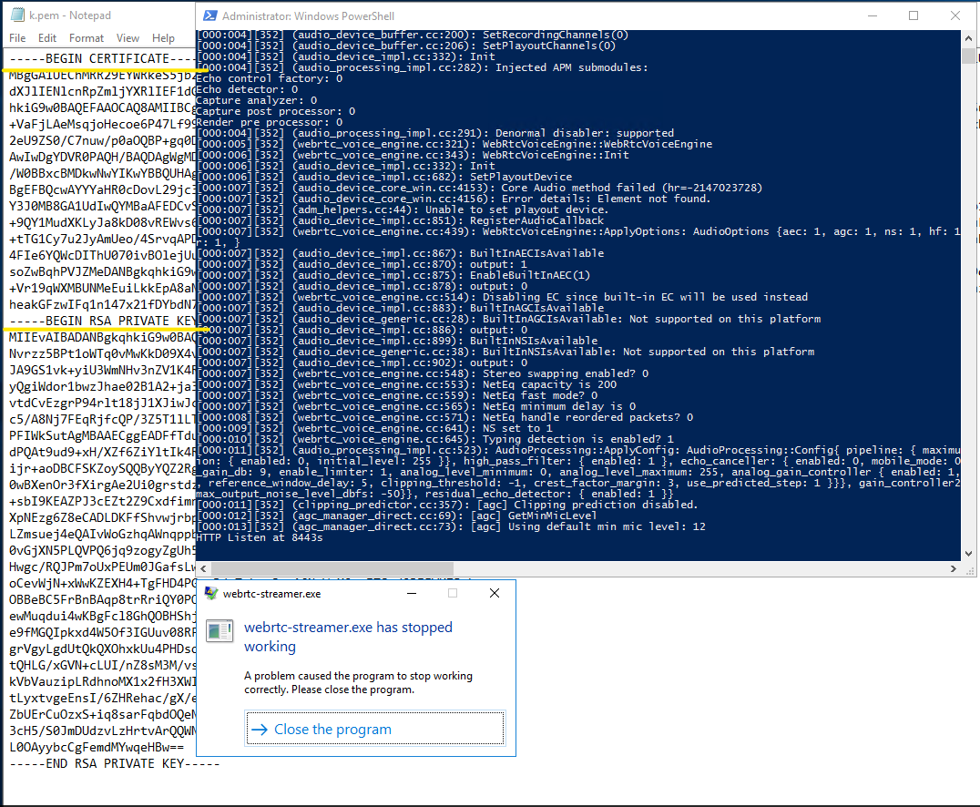This screenshot has width=980, height=807.
Task: Click the horizontal scrollbar below the PowerShell output
Action: pos(328,568)
